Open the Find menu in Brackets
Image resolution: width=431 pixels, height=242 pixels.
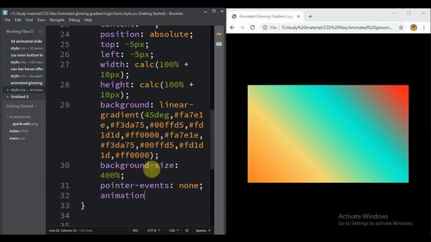point(29,20)
